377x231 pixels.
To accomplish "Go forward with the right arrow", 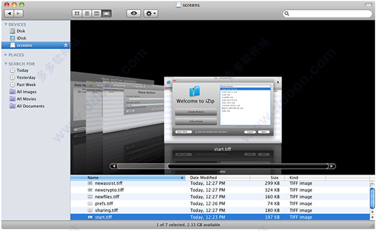I will point(18,13).
